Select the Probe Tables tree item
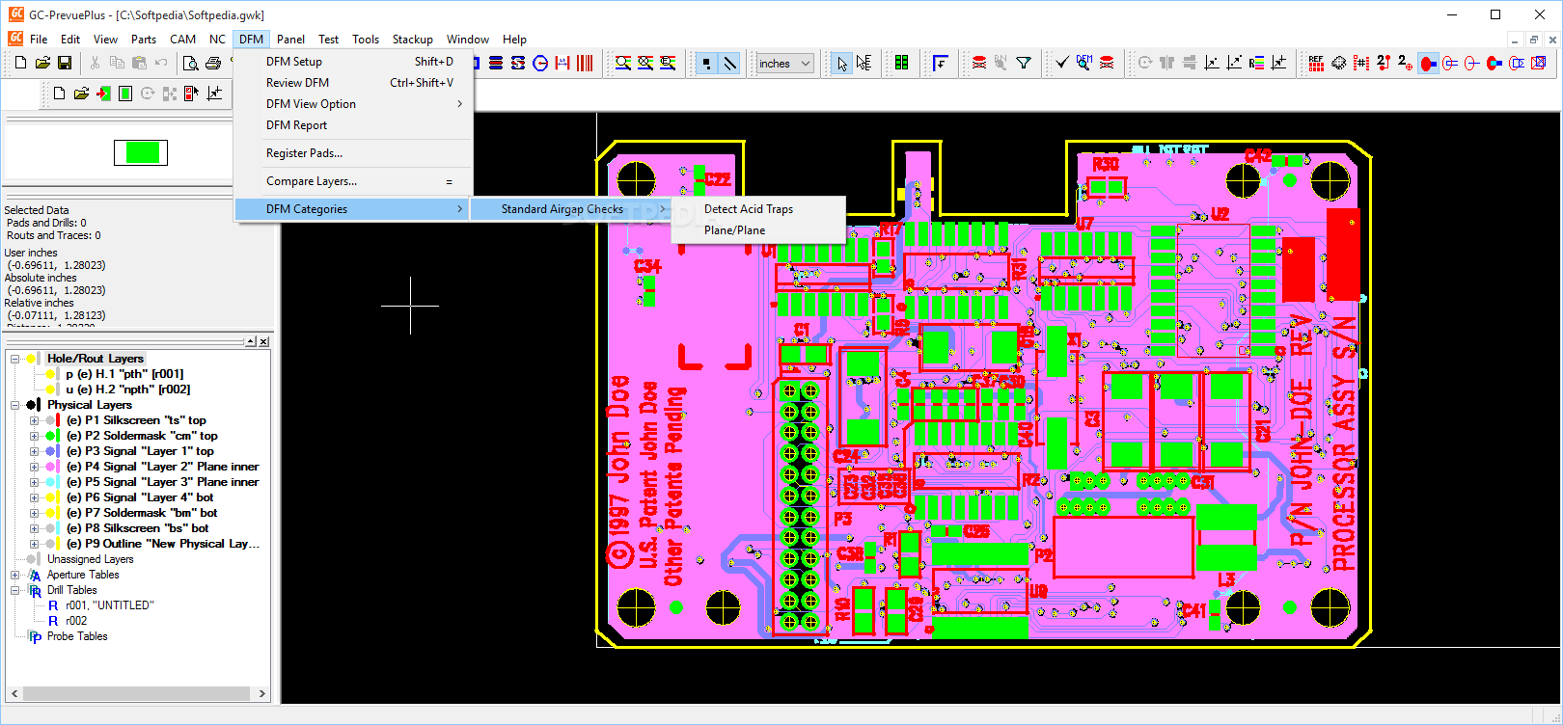The height and width of the screenshot is (725, 1563). 77,636
